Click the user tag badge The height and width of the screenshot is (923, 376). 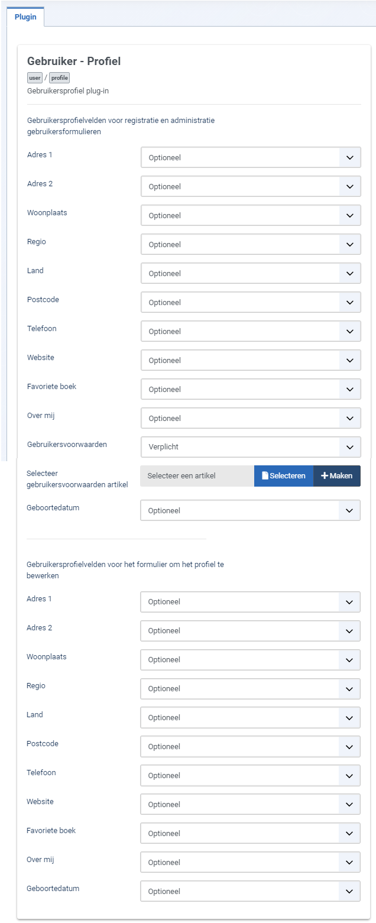pos(35,78)
